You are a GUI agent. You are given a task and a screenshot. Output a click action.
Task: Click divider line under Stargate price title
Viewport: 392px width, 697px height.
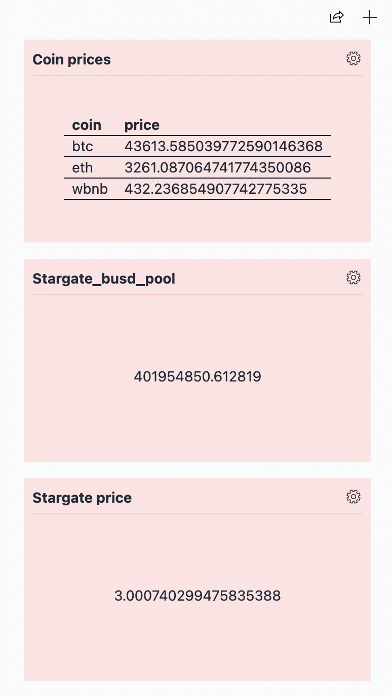tap(198, 514)
